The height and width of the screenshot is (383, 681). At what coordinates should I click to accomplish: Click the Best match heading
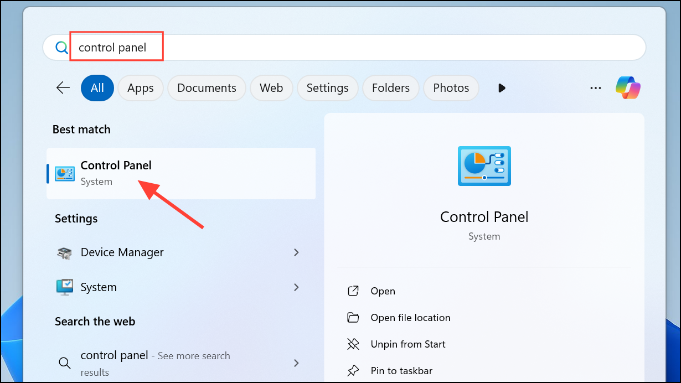pos(81,130)
